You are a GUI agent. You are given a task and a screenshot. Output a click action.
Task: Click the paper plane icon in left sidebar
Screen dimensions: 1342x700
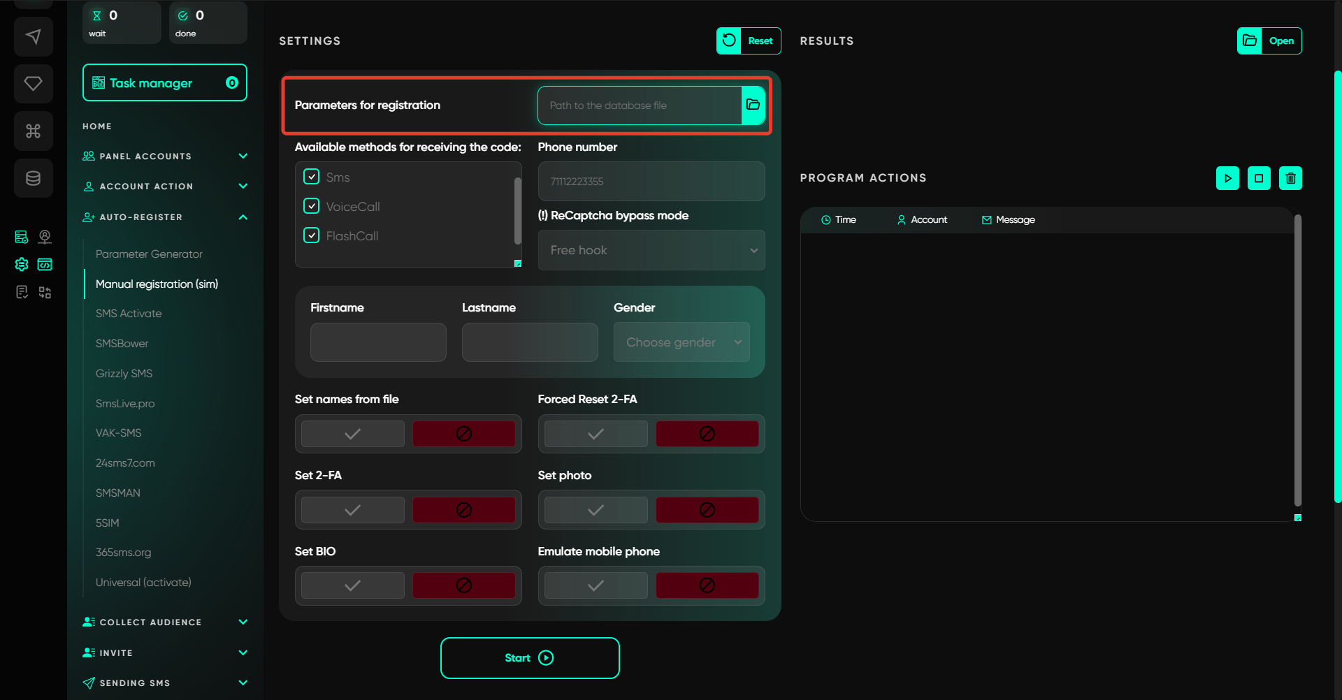[x=33, y=36]
